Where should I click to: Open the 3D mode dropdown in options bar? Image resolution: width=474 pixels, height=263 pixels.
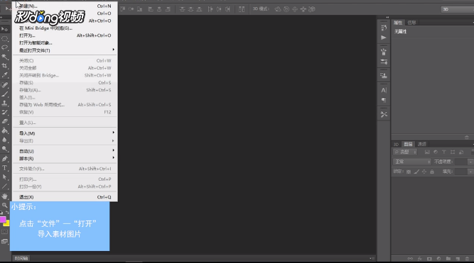458,9
